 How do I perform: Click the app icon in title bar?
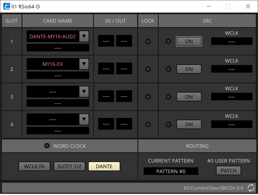tap(7, 6)
